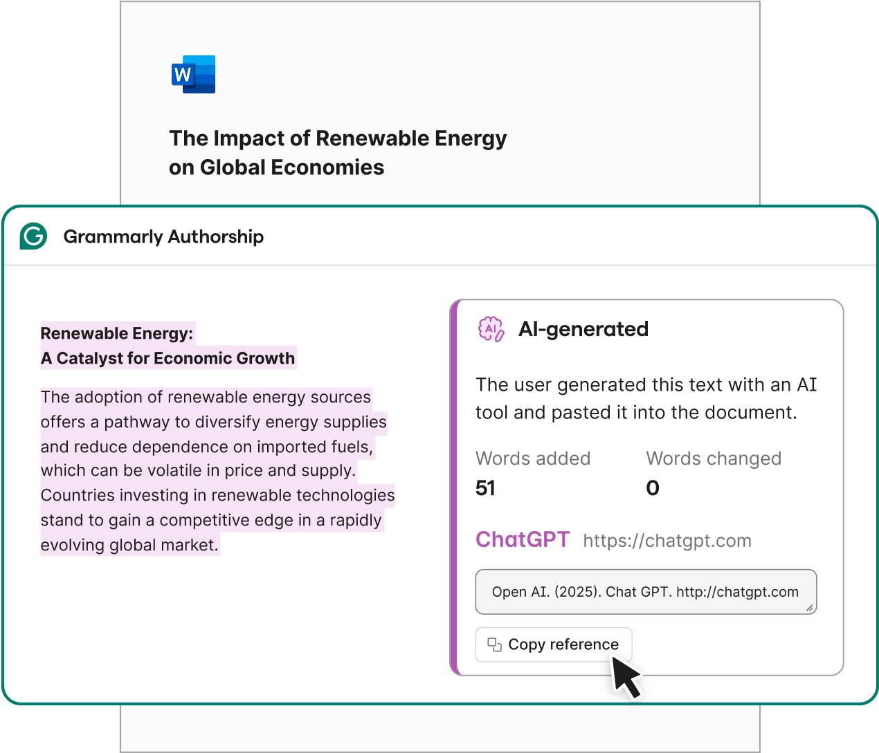Viewport: 879px width, 753px height.
Task: Open the purple ChatGPT source link
Action: [x=523, y=539]
